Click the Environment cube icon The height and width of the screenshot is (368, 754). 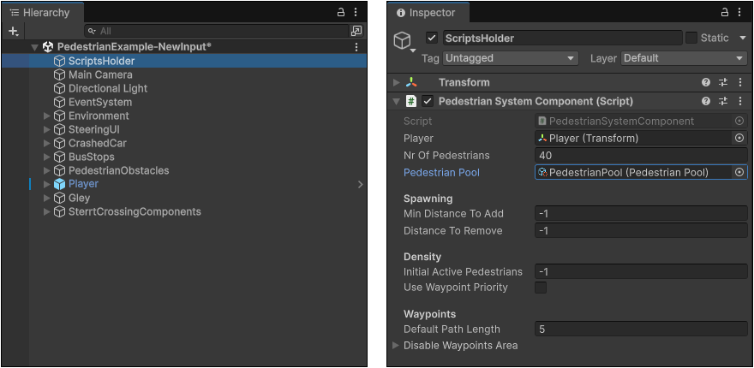[59, 116]
